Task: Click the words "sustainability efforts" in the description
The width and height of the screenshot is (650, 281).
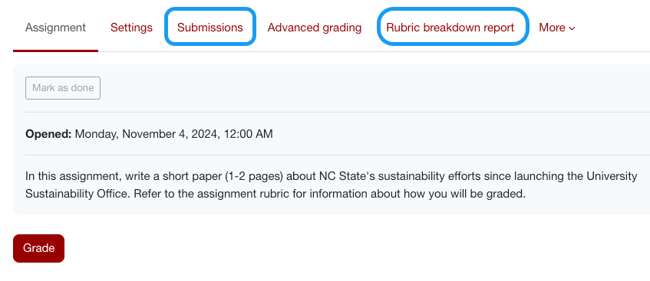Action: coord(430,176)
